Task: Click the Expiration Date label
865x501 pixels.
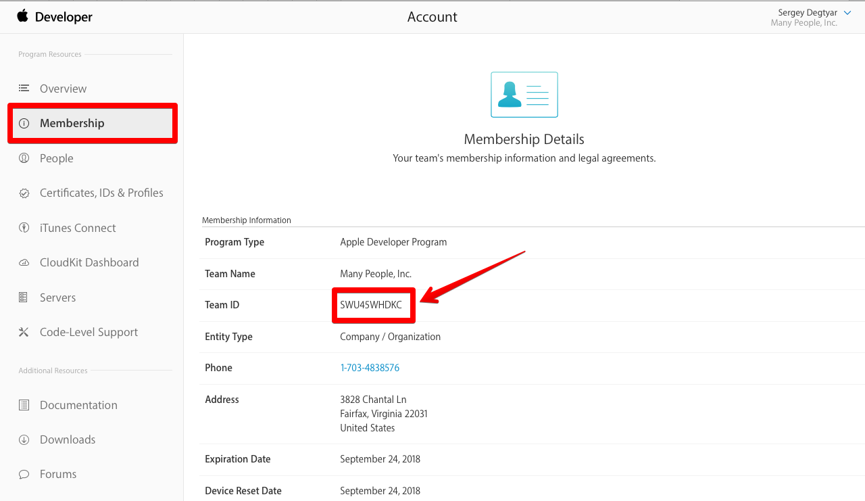Action: (x=238, y=459)
